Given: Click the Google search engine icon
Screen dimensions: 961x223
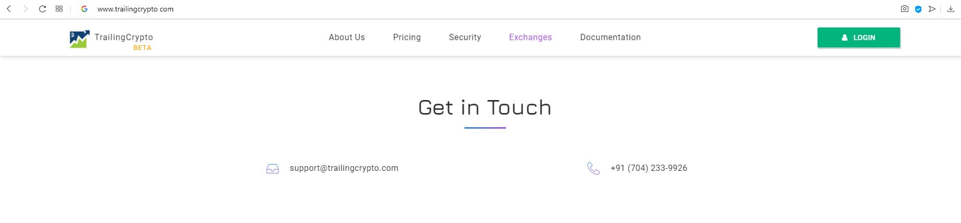Looking at the screenshot, I should [x=84, y=9].
